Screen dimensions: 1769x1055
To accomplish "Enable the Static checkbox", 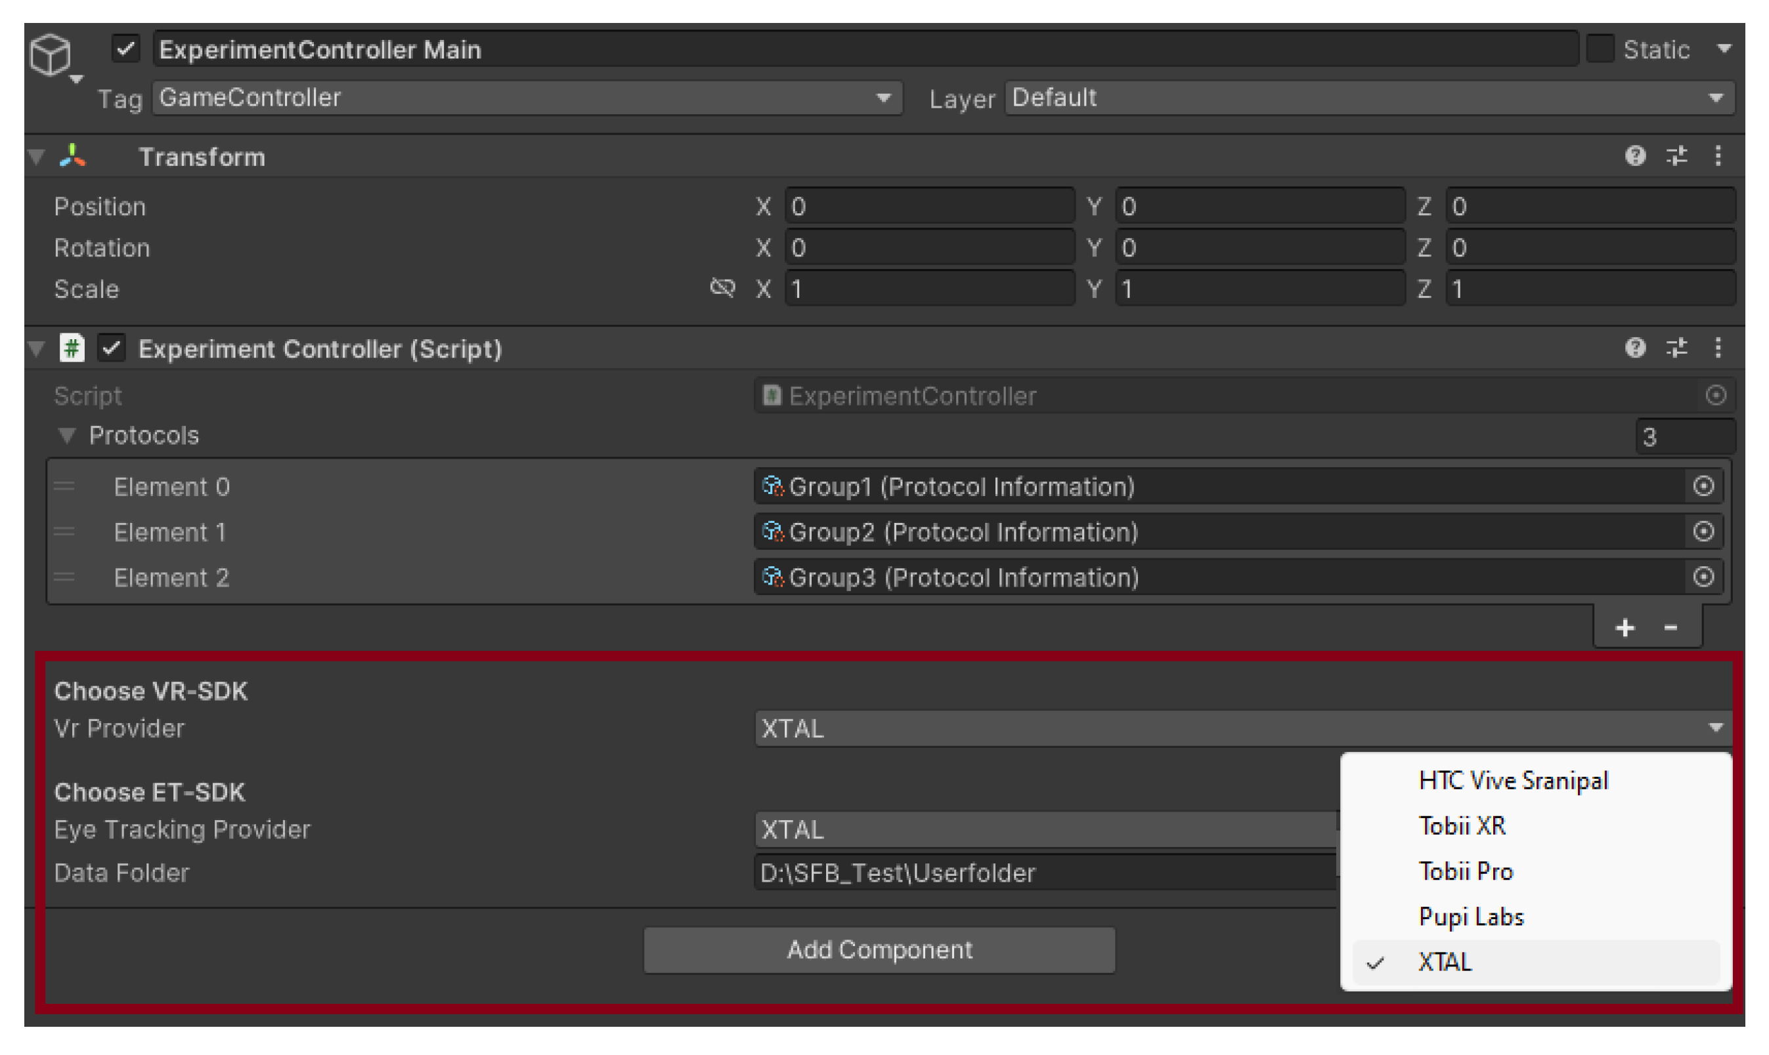I will point(1600,49).
